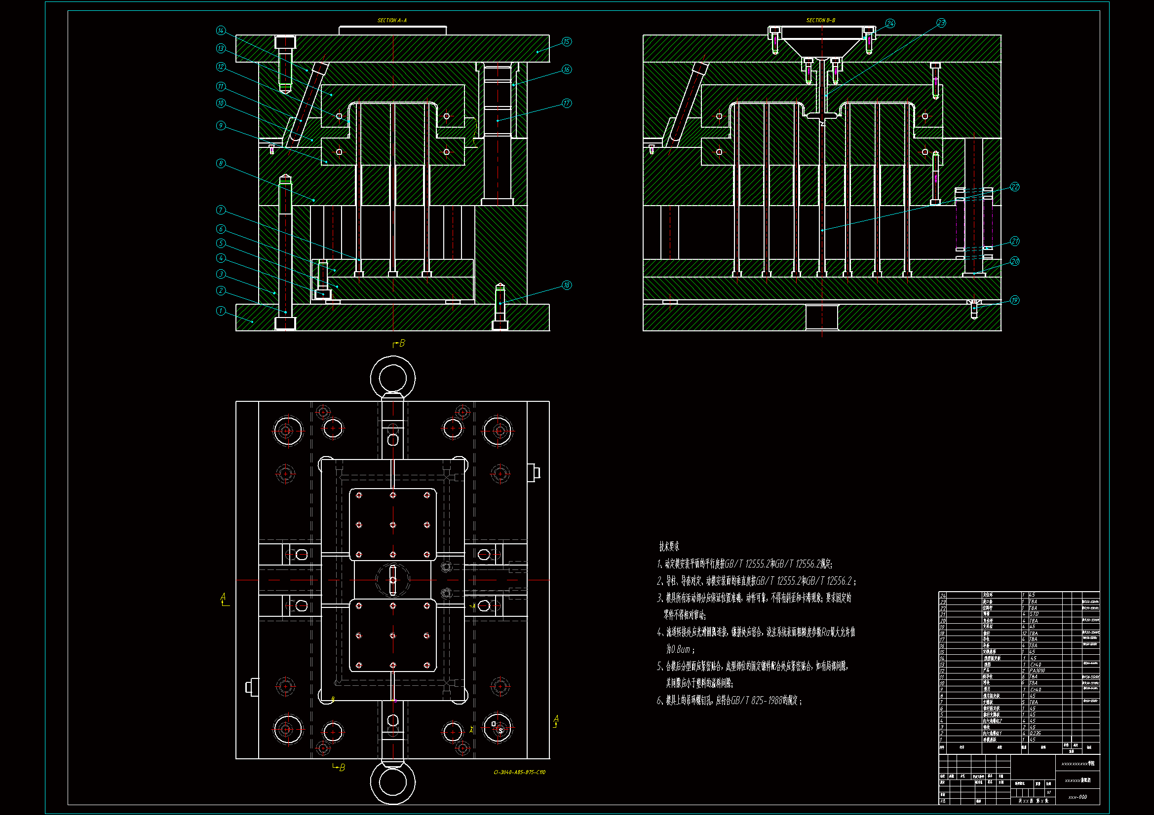The height and width of the screenshot is (815, 1154).
Task: Click the SECTION A-A view title
Action: tap(392, 21)
